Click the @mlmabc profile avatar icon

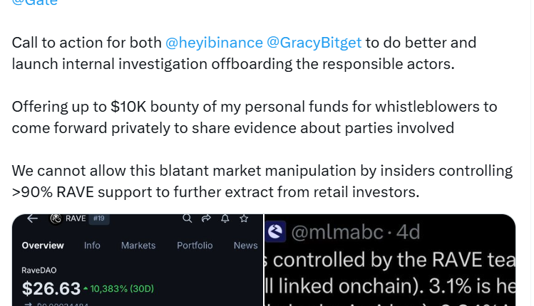click(276, 231)
